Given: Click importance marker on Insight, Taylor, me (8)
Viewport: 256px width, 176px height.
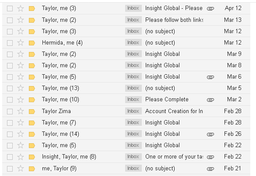Looking at the screenshot, I should [32, 157].
